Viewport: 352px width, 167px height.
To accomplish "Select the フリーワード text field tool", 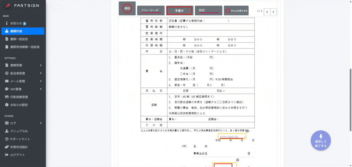I will 151,10.
